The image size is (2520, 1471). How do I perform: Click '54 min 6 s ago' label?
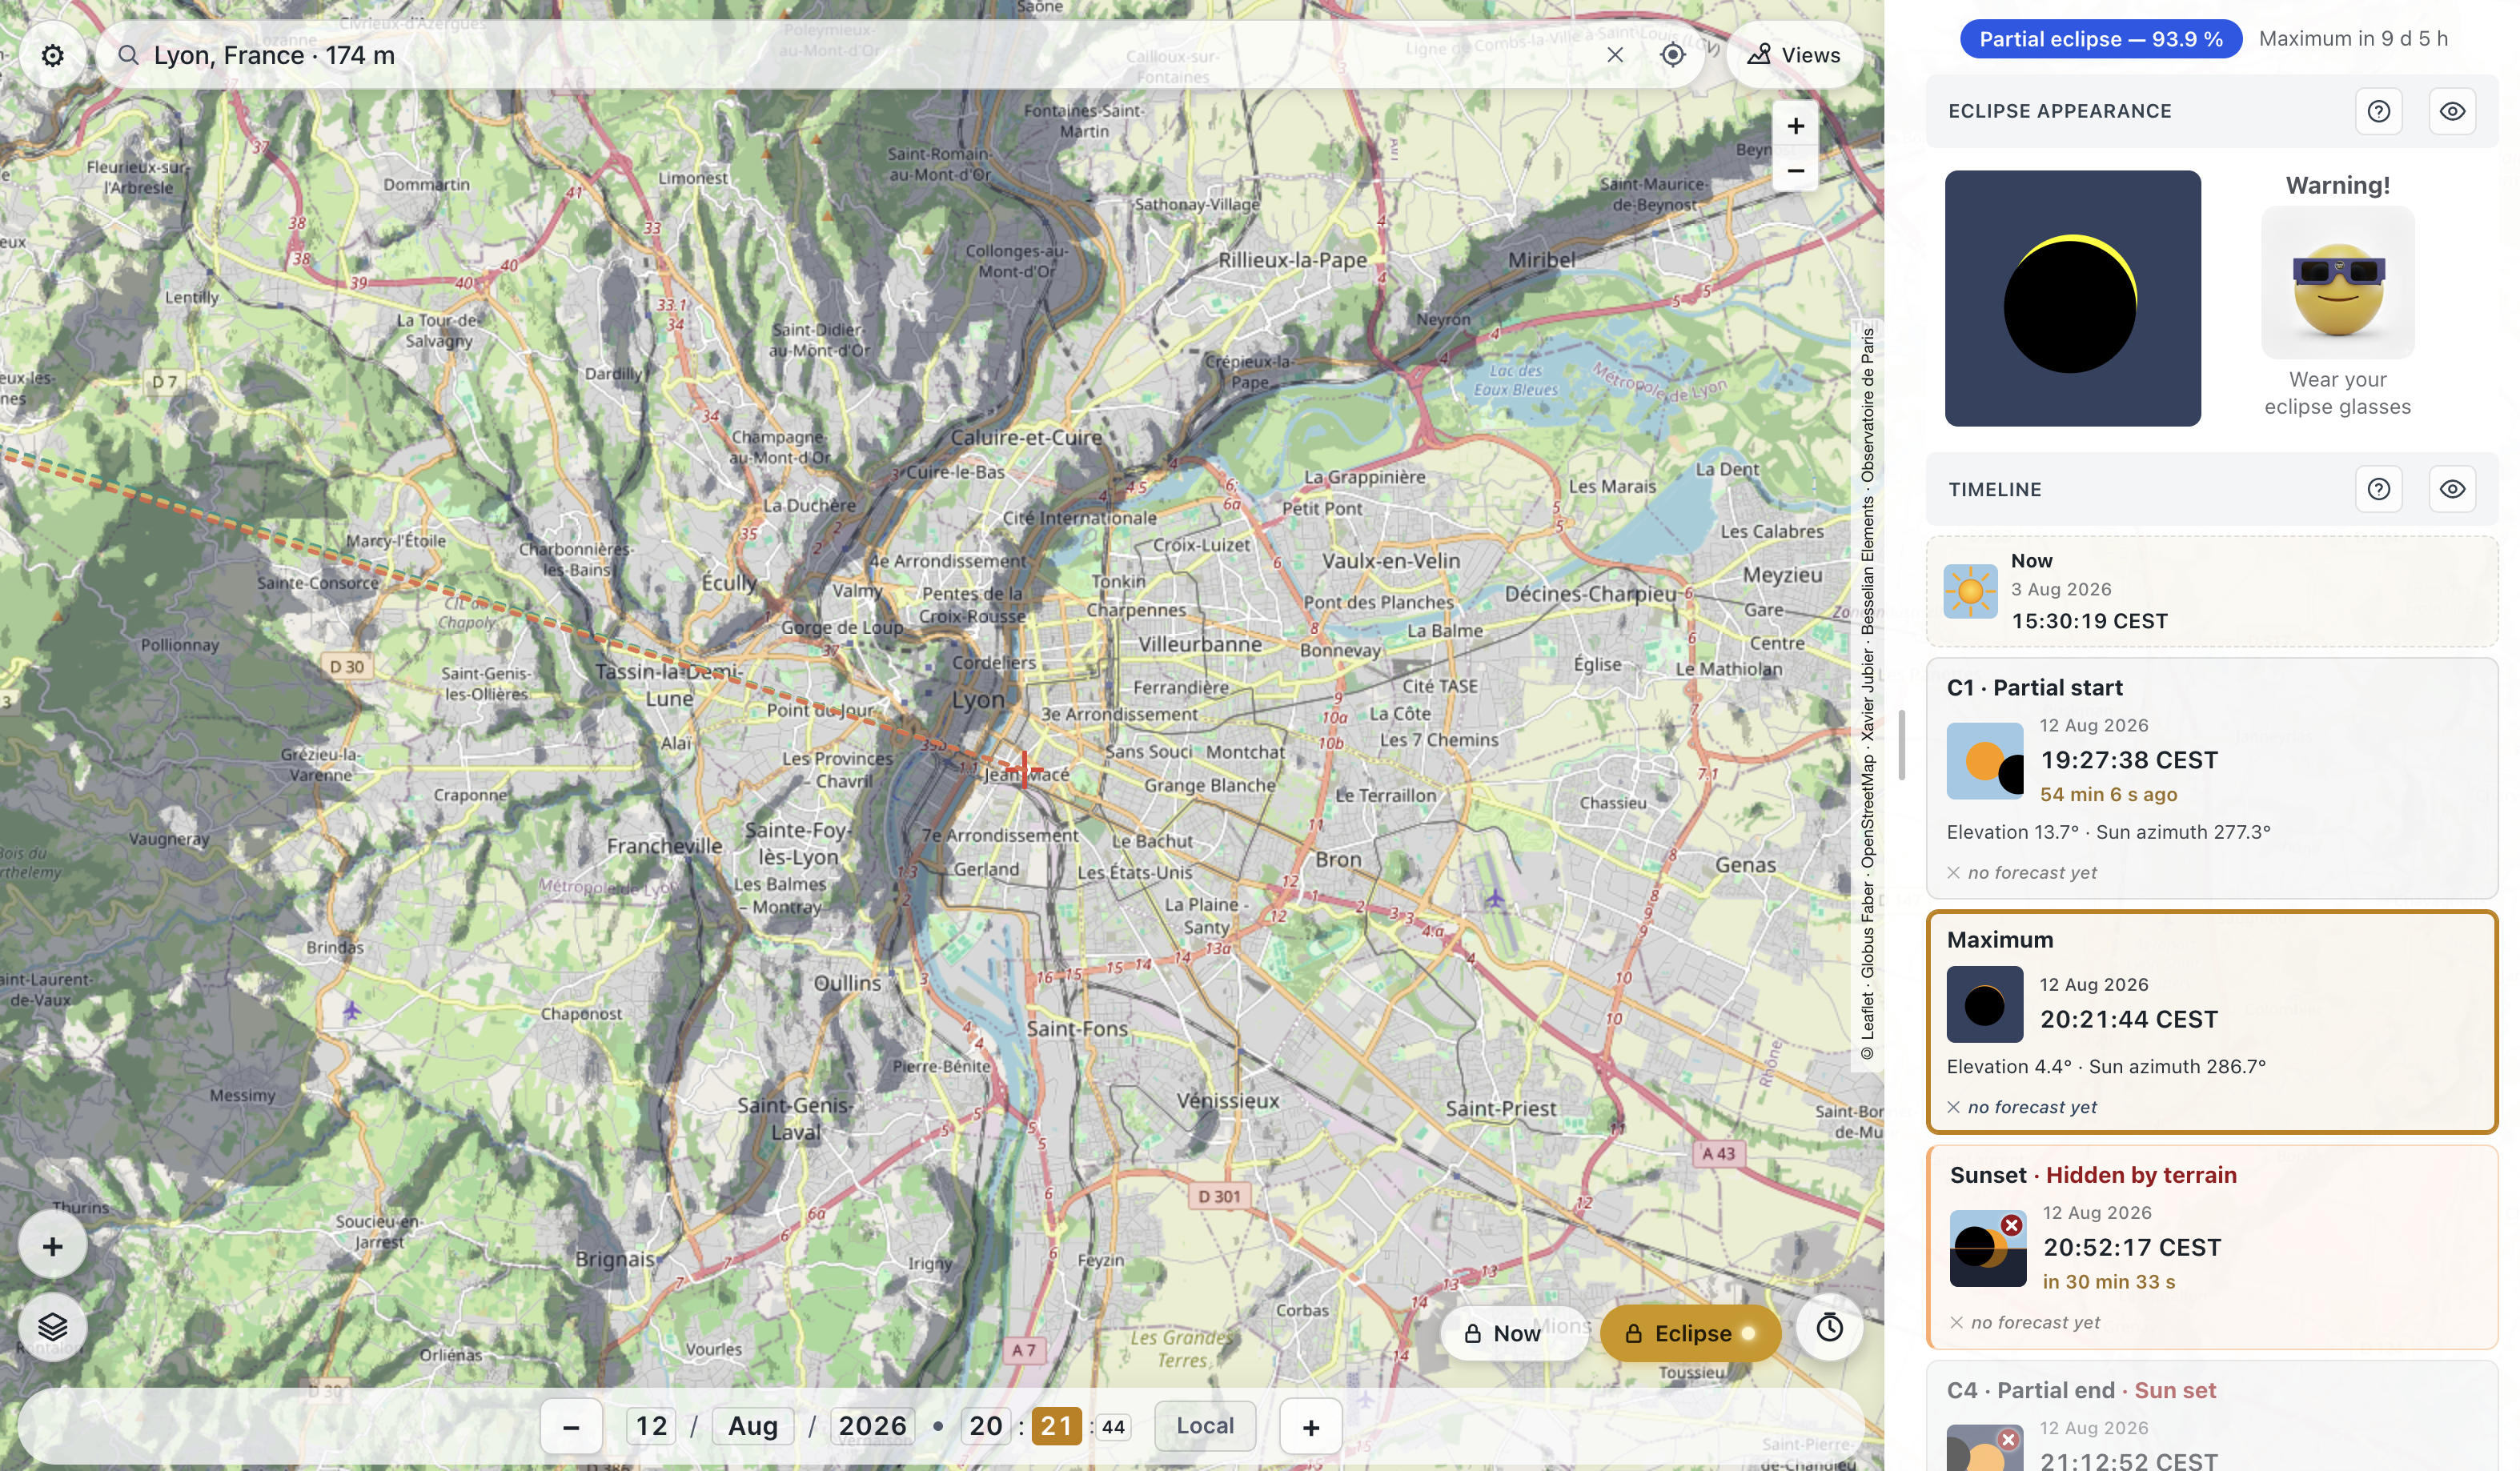point(2108,794)
